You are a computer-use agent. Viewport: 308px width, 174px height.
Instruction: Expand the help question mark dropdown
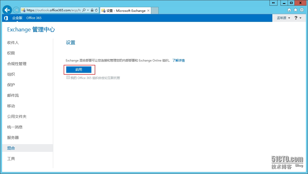click(298, 18)
